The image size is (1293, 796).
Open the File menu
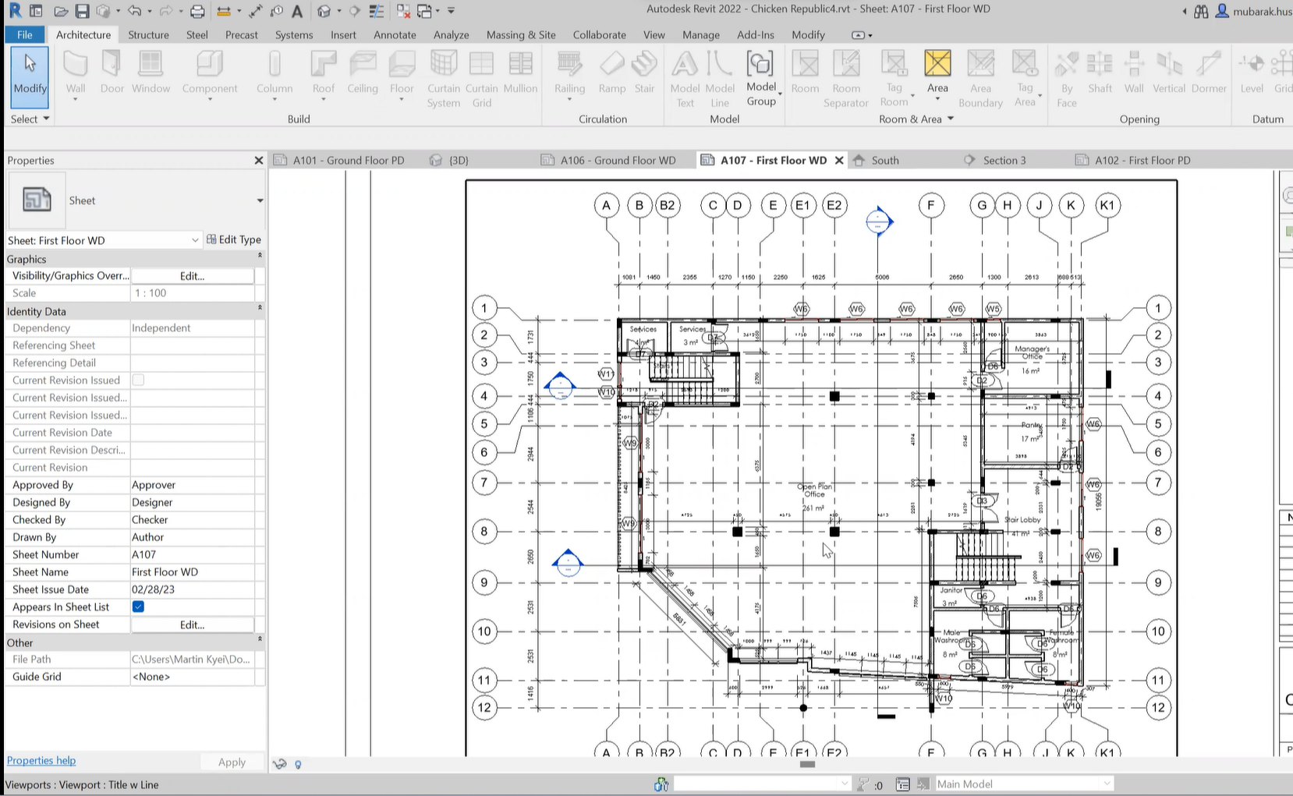25,34
